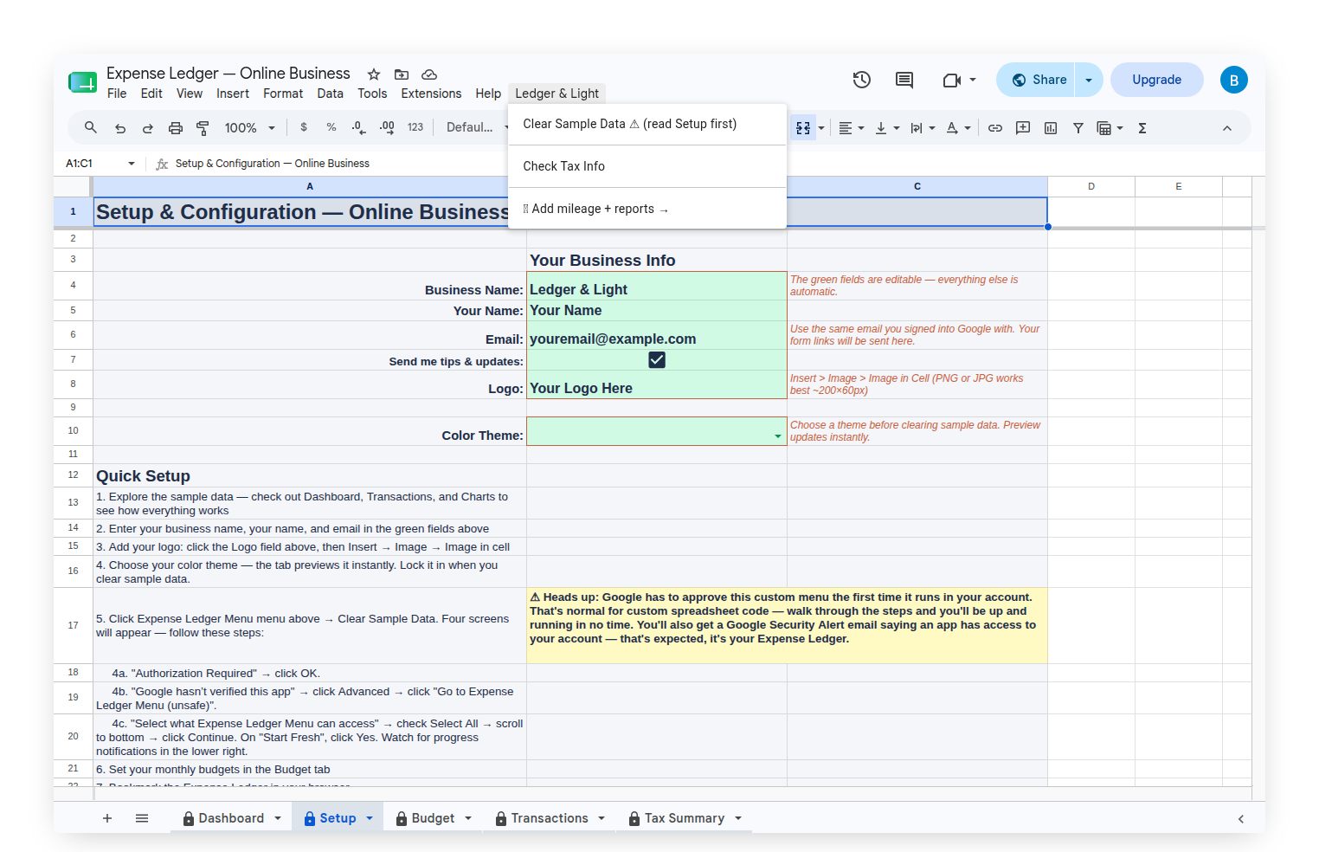Undo the last action
Screen dimensions: 1319x852
120,128
